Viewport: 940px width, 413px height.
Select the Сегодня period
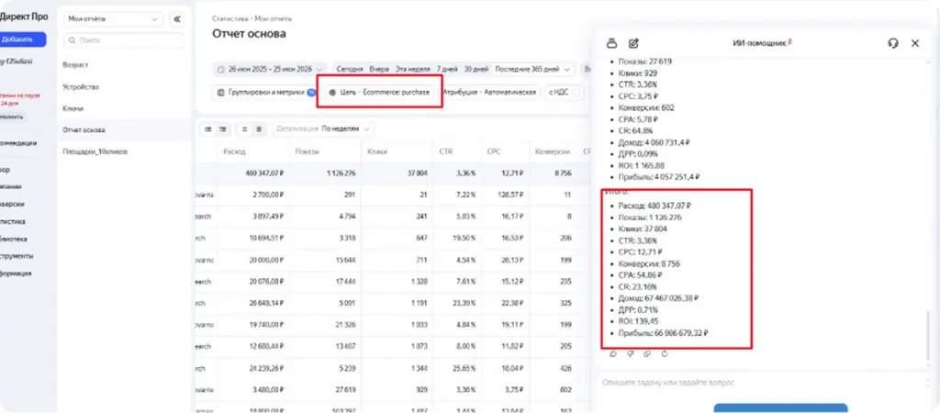(350, 69)
